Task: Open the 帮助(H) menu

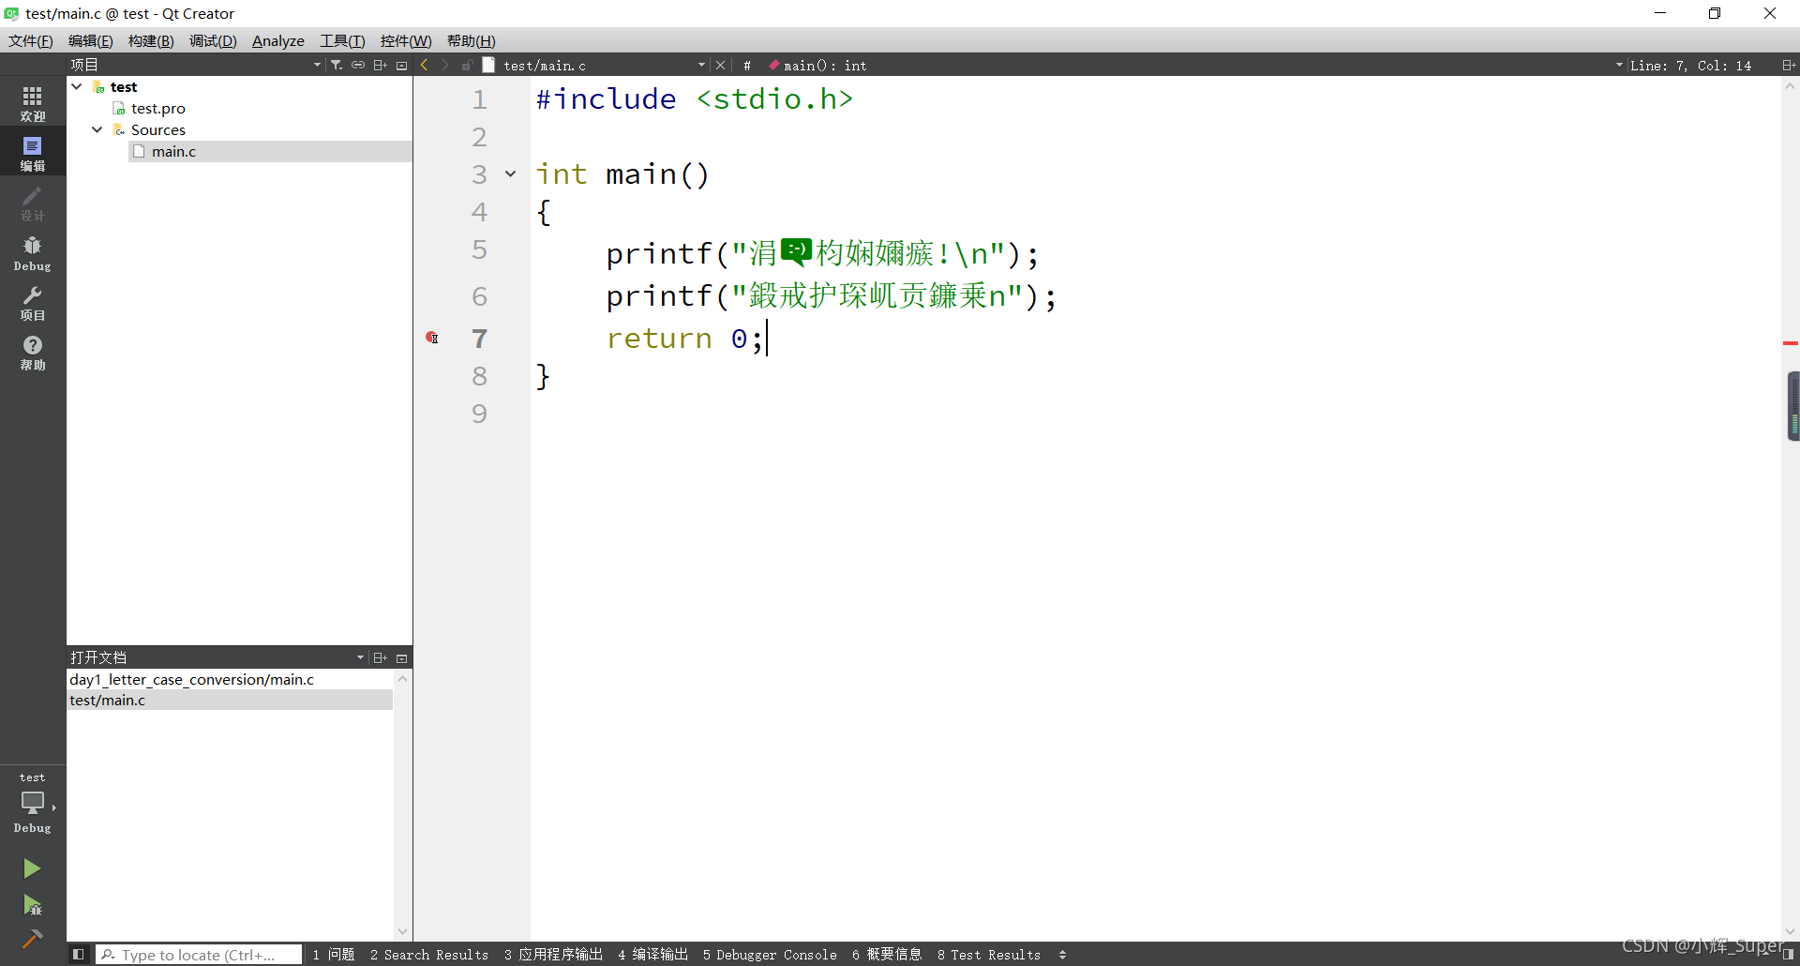Action: (x=471, y=40)
